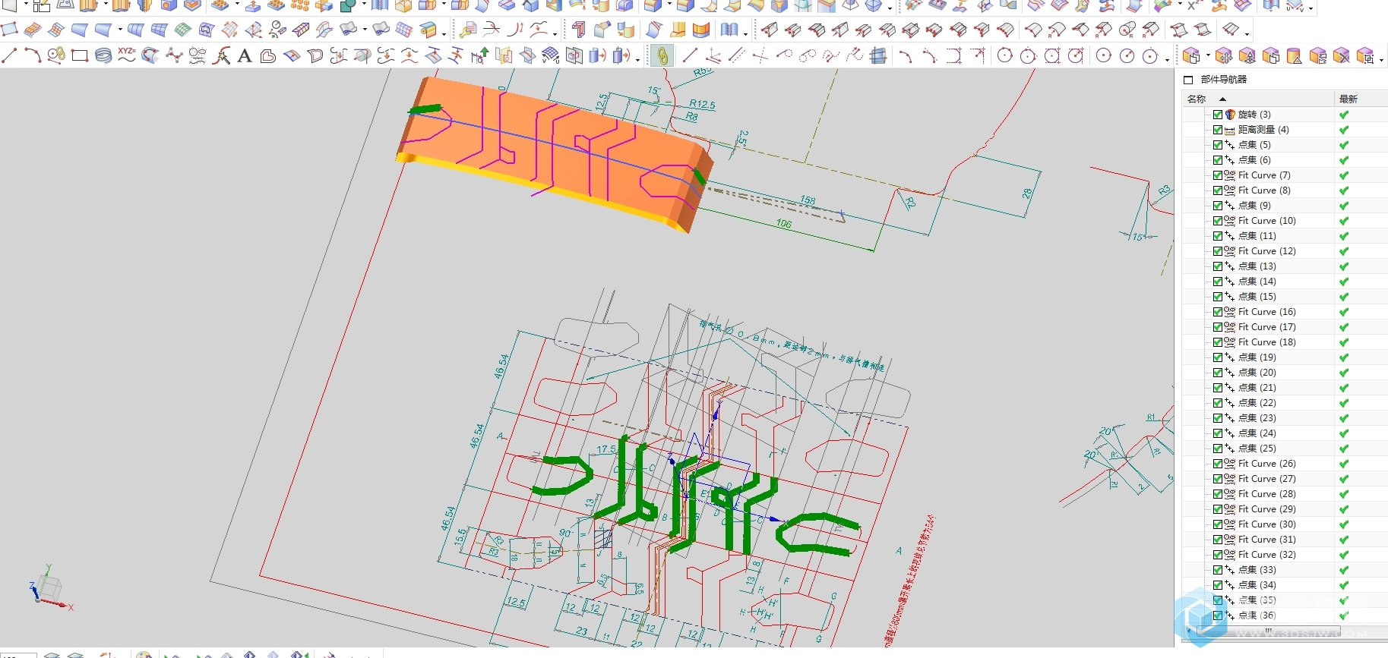Open dropdown at end of bottom-right box toolbar

coord(1381,59)
